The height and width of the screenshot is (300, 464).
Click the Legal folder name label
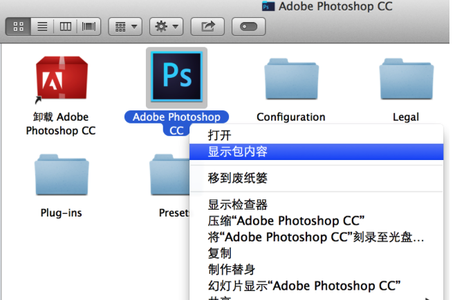tap(406, 117)
